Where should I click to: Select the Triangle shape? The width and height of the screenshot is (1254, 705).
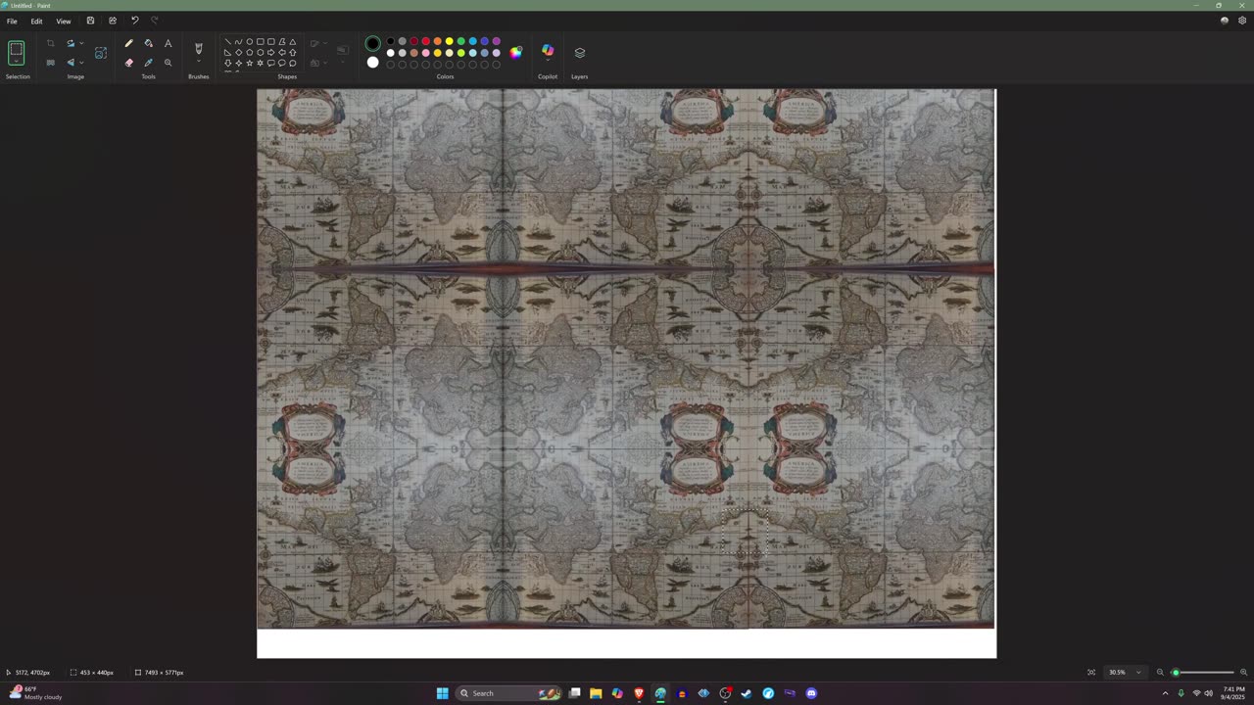(293, 42)
